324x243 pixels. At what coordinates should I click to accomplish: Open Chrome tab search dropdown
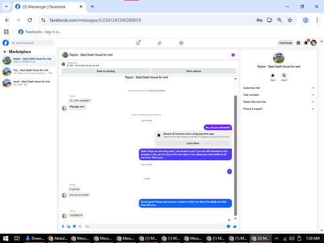pyautogui.click(x=6, y=6)
